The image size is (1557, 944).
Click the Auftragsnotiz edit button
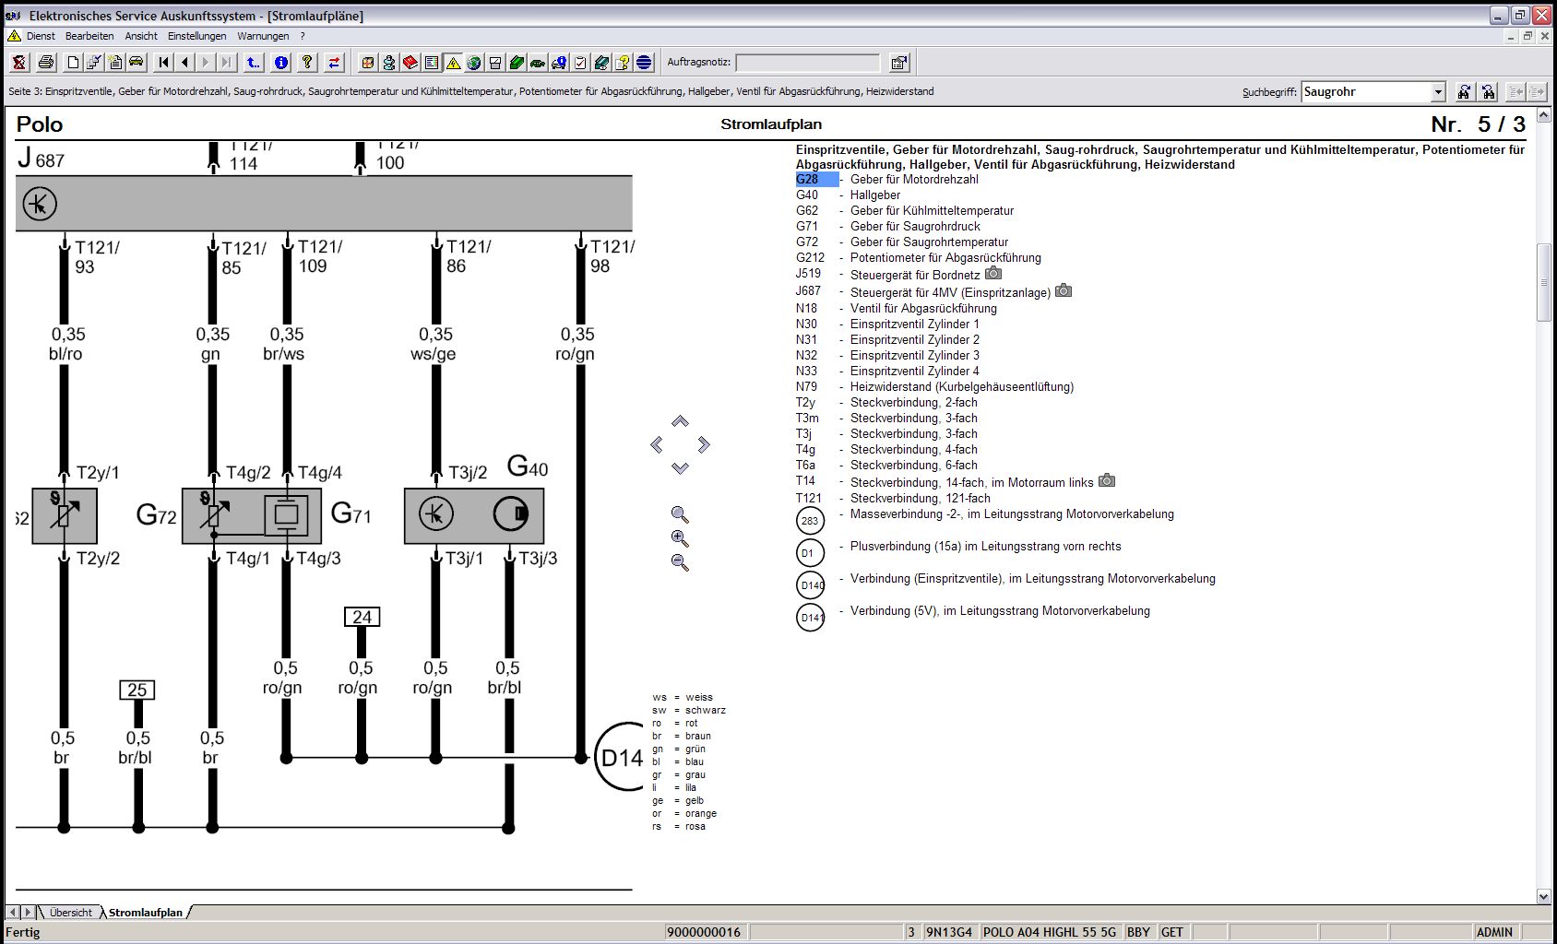[x=899, y=63]
